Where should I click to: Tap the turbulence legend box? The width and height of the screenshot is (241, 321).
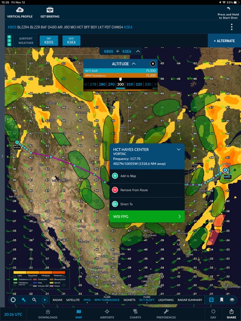[x=39, y=279]
